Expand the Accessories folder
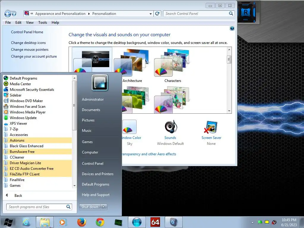304x228 pixels. tap(38, 134)
